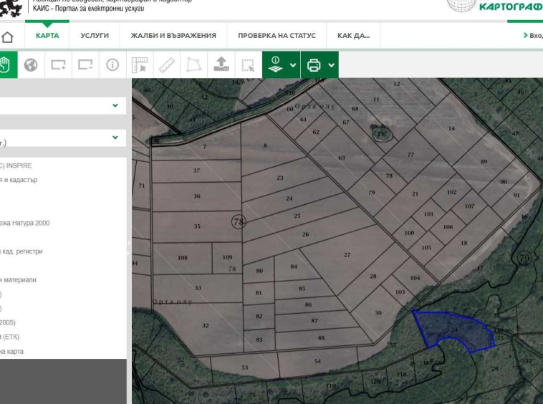Viewport: 543px width, 404px height.
Task: Open ПРОВЕРКА НА СТАТУС page
Action: pyautogui.click(x=276, y=36)
